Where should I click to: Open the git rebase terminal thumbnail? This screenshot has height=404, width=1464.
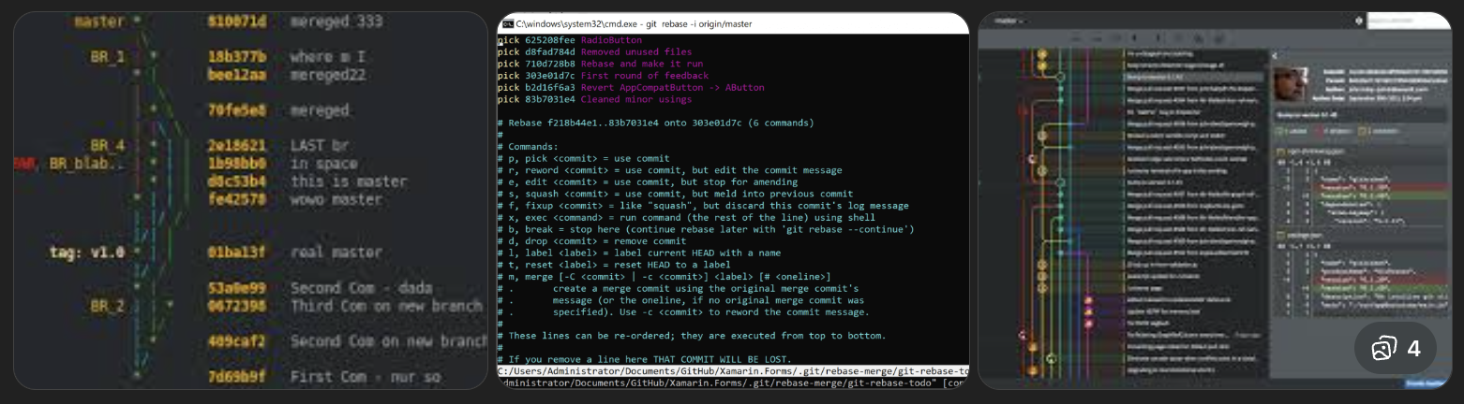point(733,200)
